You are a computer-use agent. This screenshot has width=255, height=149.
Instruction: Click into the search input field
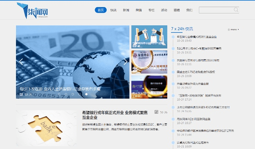coord(216,10)
